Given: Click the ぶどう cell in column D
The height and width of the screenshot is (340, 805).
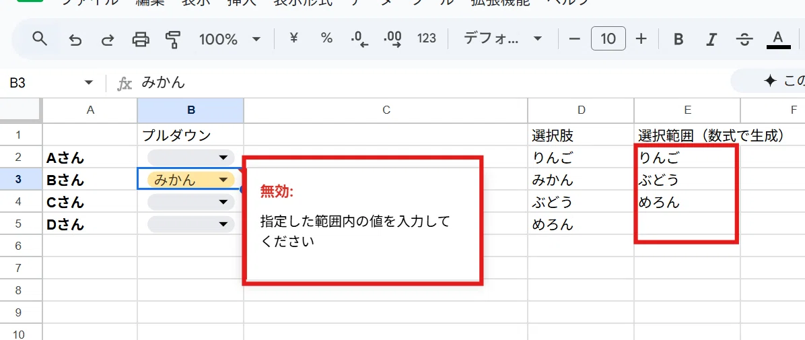Looking at the screenshot, I should tap(581, 202).
